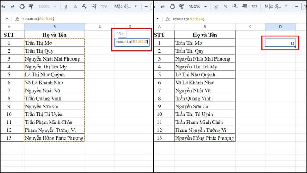Click the Redo arrow in the right sheet

tap(163, 7)
